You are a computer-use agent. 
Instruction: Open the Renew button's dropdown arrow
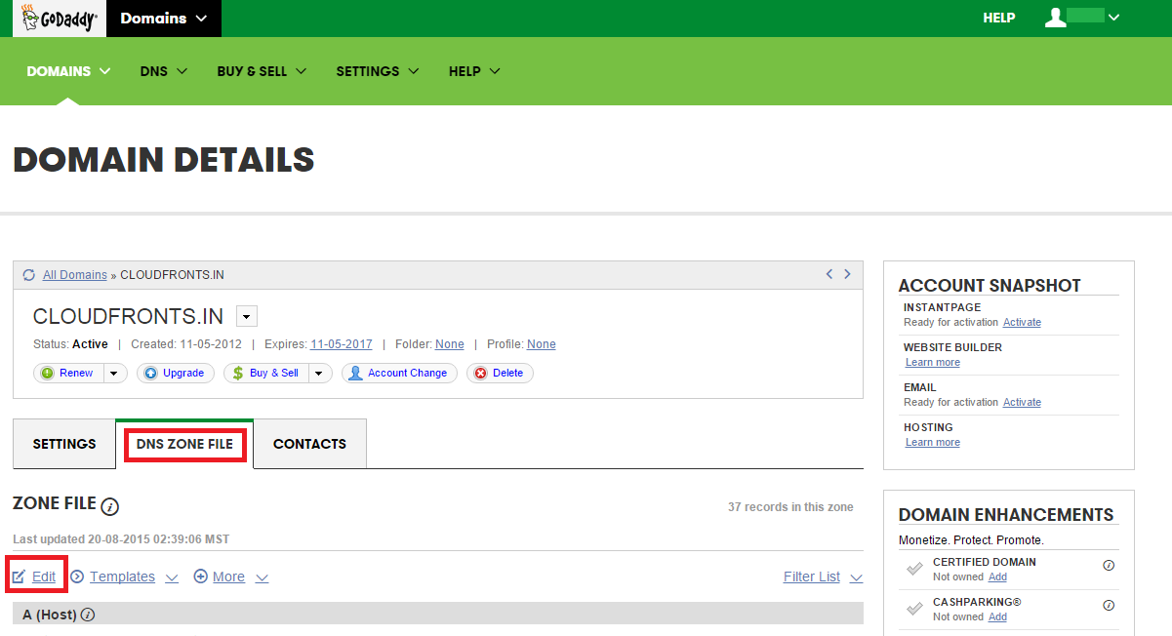coord(116,373)
